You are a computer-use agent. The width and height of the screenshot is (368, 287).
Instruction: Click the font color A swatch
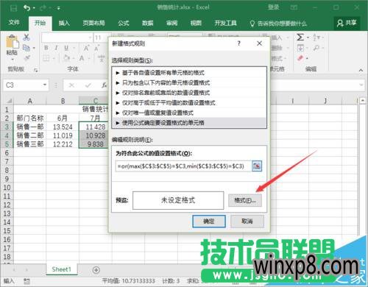pyautogui.click(x=82, y=58)
